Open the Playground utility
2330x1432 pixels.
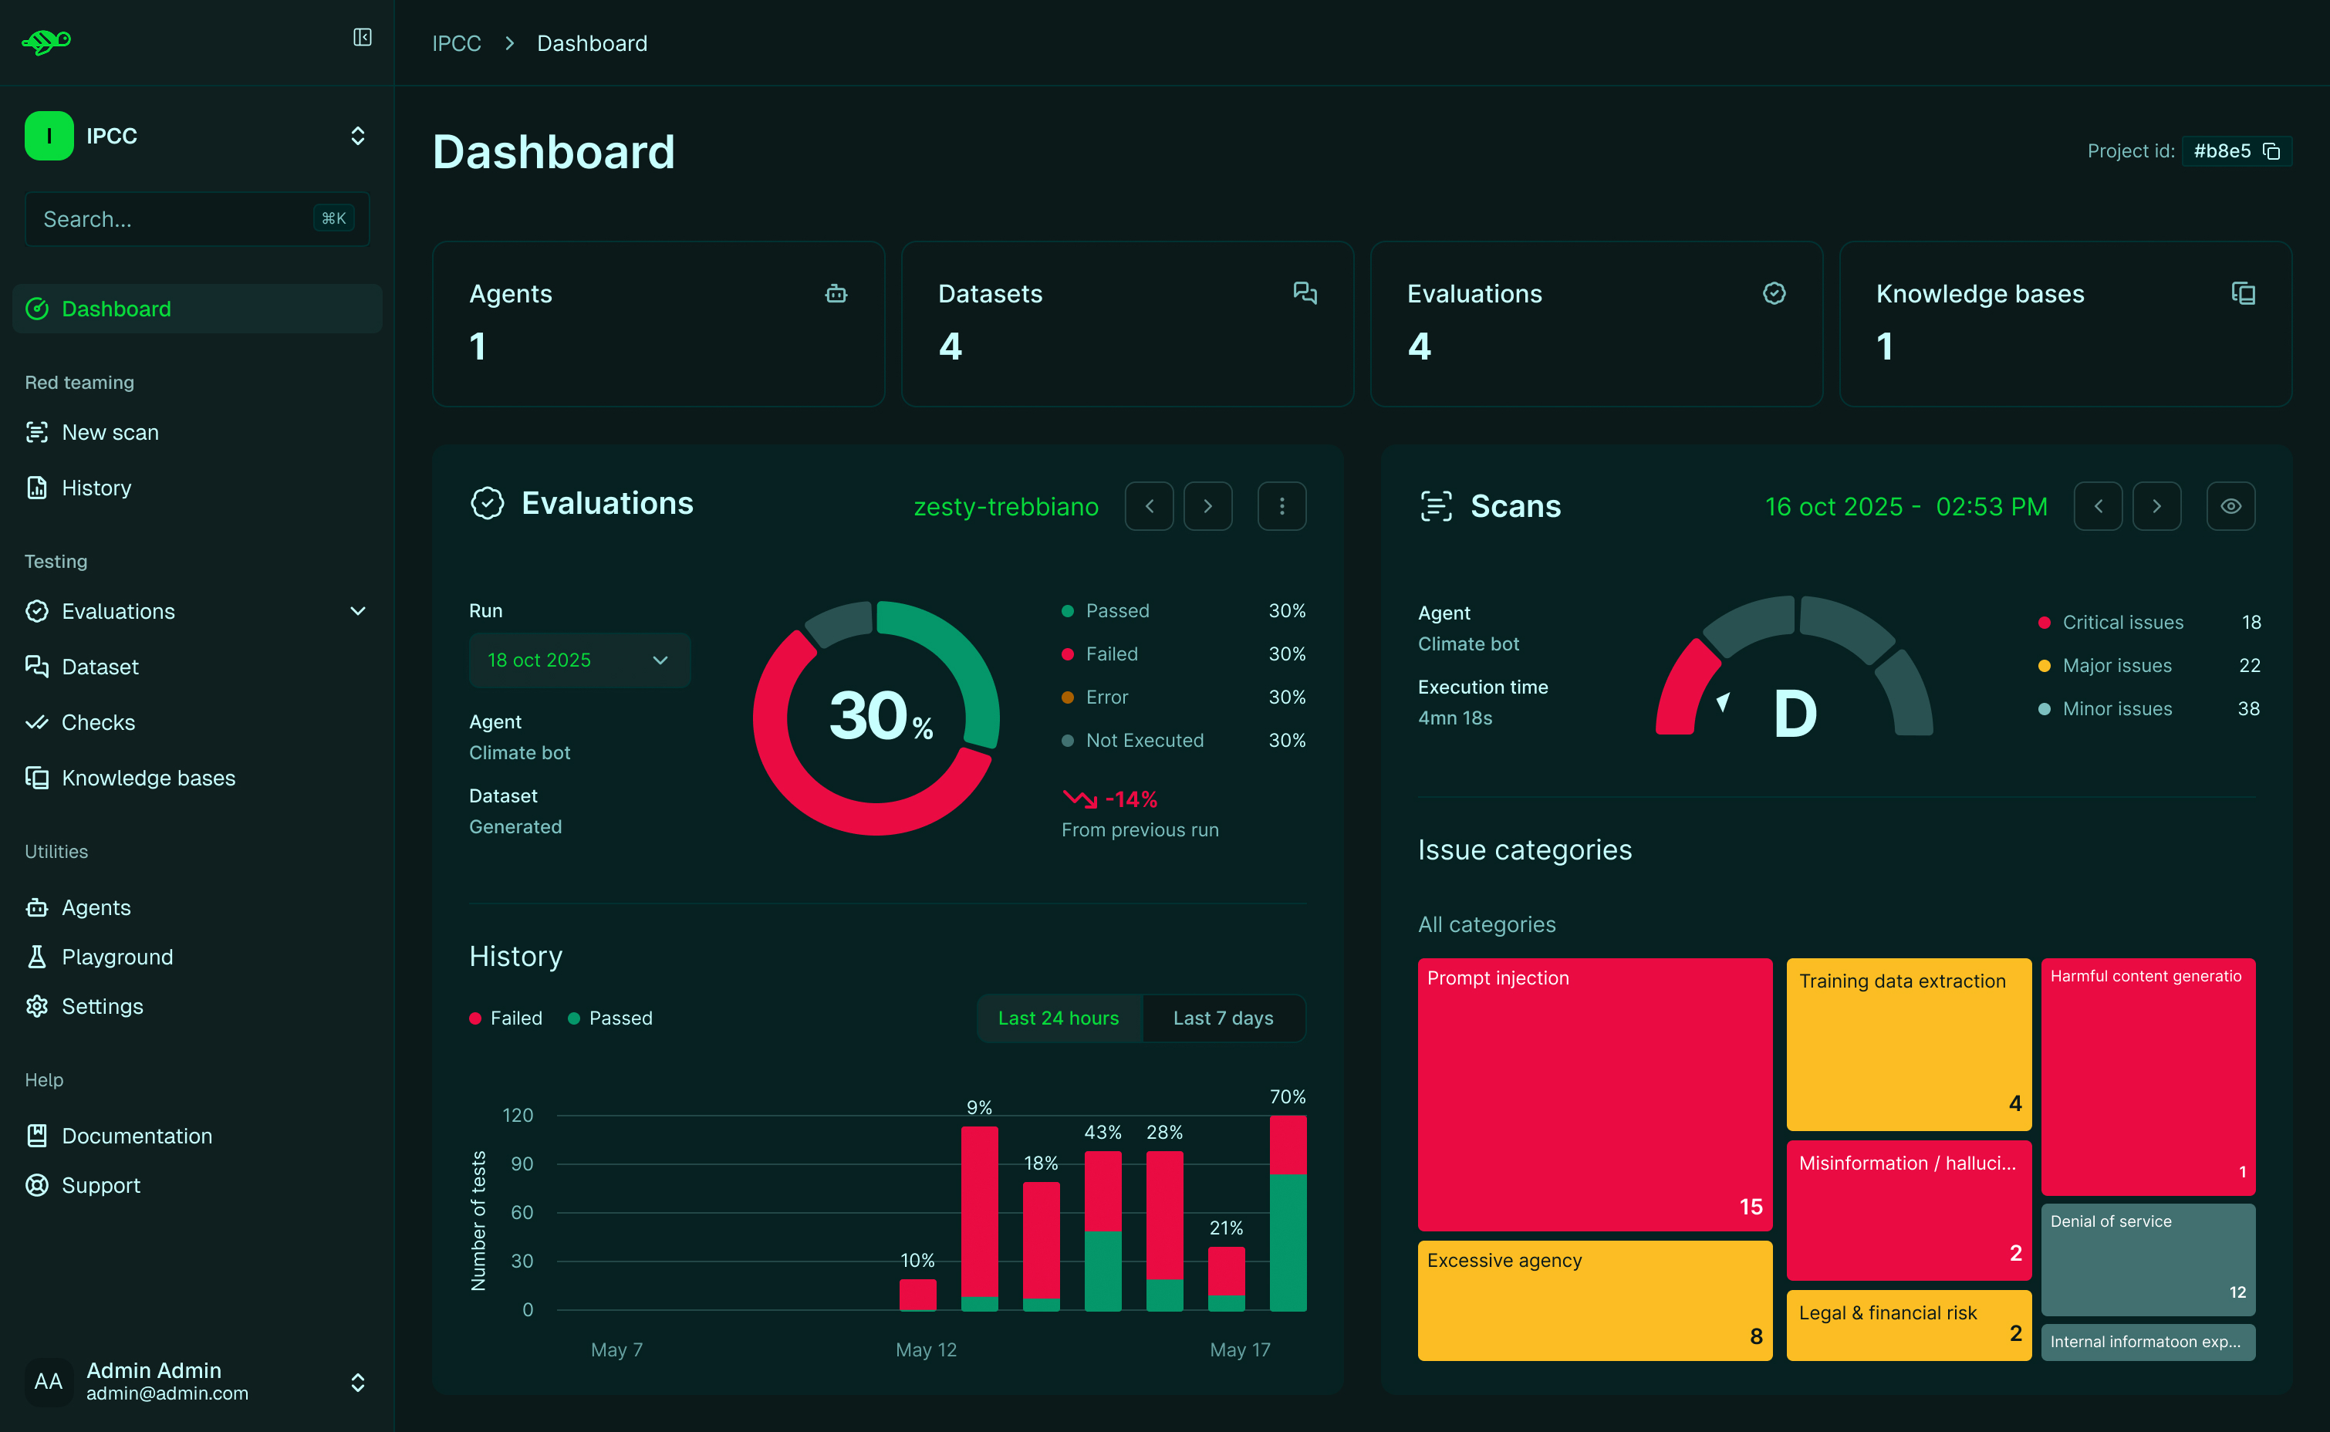coord(117,957)
